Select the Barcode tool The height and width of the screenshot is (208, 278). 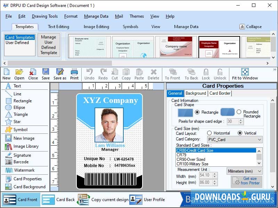point(21,162)
